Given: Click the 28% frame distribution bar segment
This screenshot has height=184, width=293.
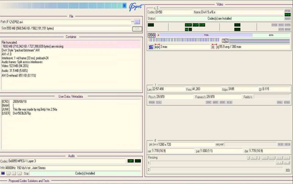Looking at the screenshot, I should click(271, 35).
